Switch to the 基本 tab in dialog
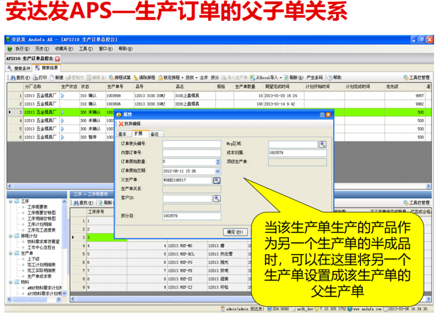Viewport: 436px width, 320px height. [x=122, y=133]
